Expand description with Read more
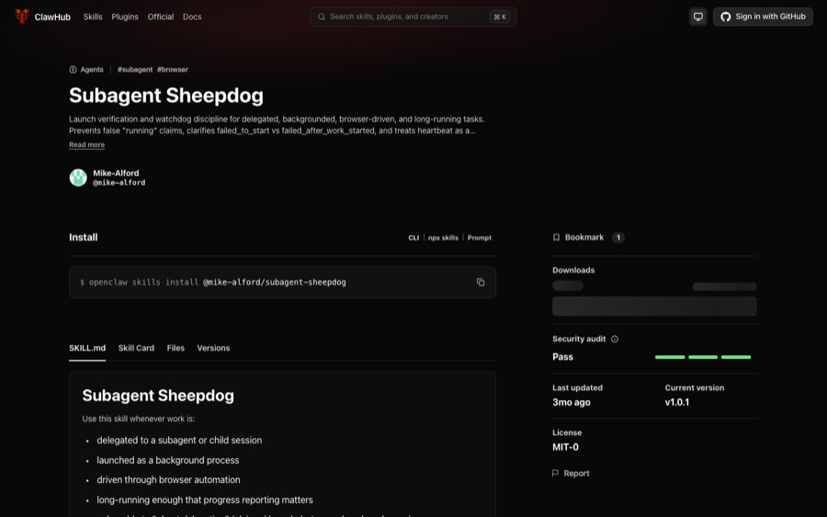 tap(87, 144)
